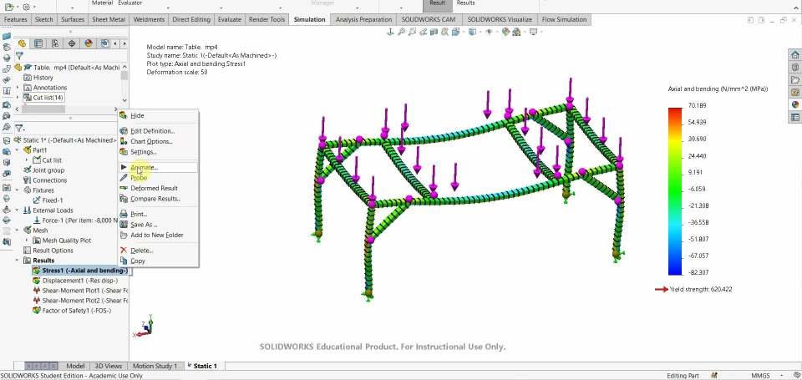Choose Save As in the context menu
This screenshot has width=802, height=380.
tap(158, 225)
